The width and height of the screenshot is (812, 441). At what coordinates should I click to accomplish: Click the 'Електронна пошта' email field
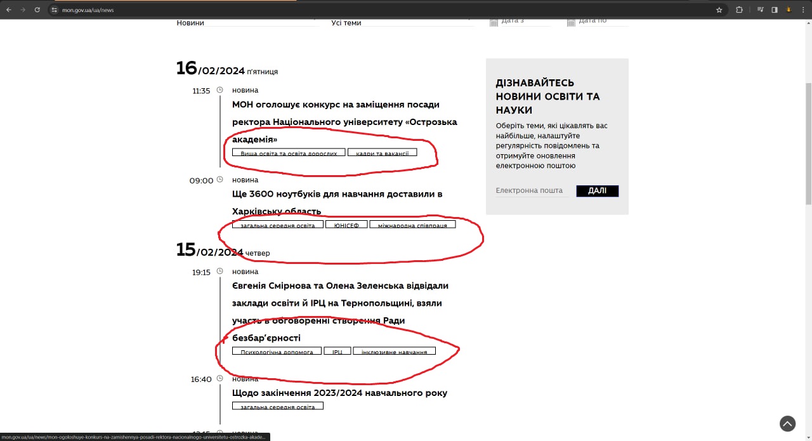pos(532,190)
